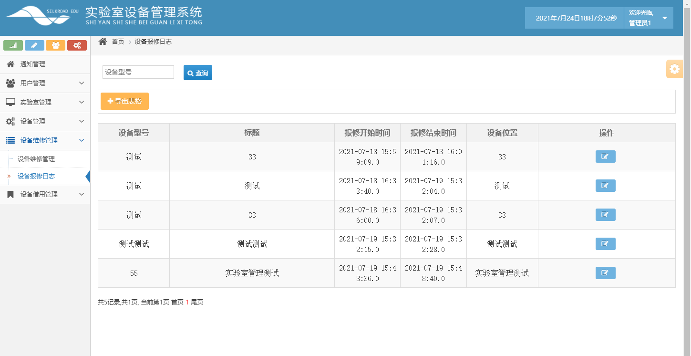
Task: Click the red gears shortcut icon
Action: (x=77, y=45)
